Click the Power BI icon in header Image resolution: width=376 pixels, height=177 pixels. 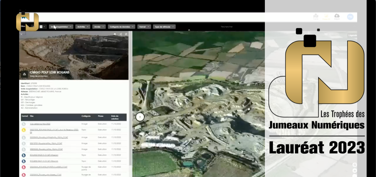[326, 17]
